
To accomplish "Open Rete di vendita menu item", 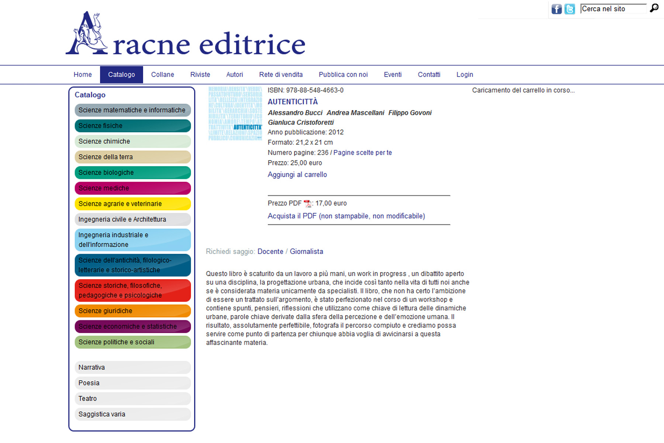I will (x=281, y=75).
